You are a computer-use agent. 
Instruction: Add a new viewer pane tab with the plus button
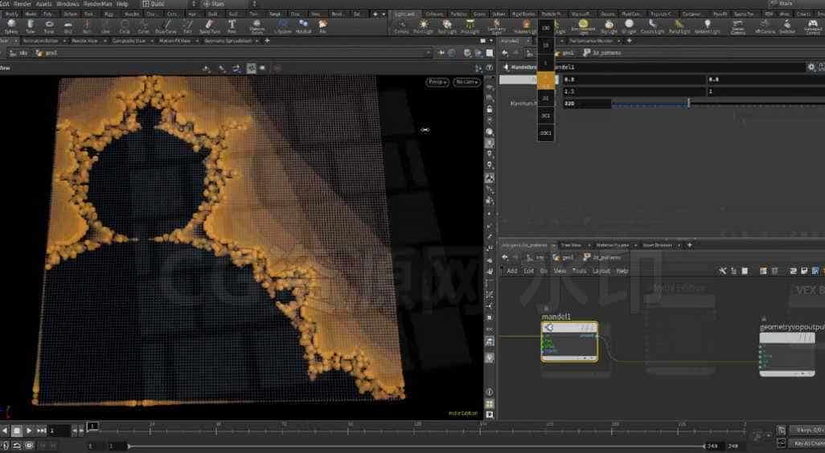click(267, 40)
